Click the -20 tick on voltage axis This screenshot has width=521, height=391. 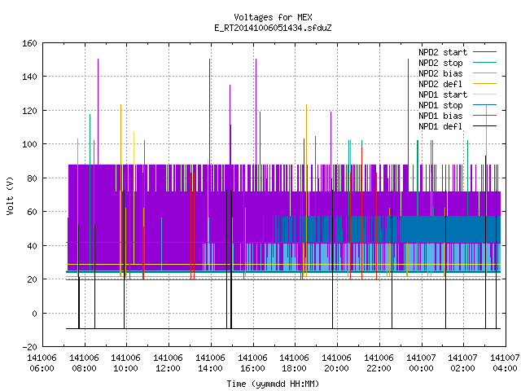(x=29, y=347)
